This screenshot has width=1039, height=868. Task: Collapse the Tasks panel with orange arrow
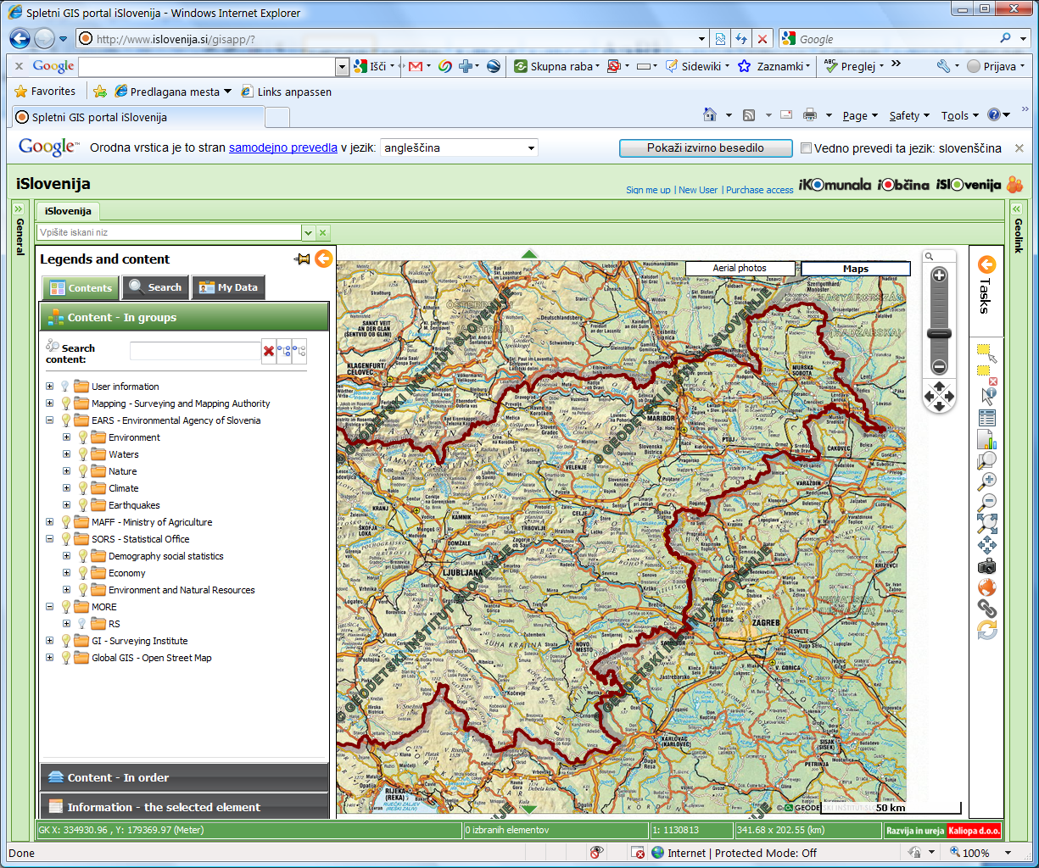[986, 265]
